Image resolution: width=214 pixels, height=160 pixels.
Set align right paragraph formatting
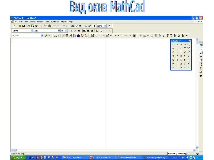[92, 31]
